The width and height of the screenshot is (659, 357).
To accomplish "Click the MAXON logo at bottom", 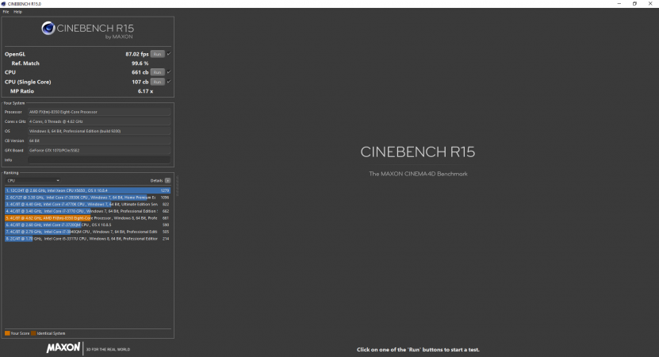I will 63,347.
